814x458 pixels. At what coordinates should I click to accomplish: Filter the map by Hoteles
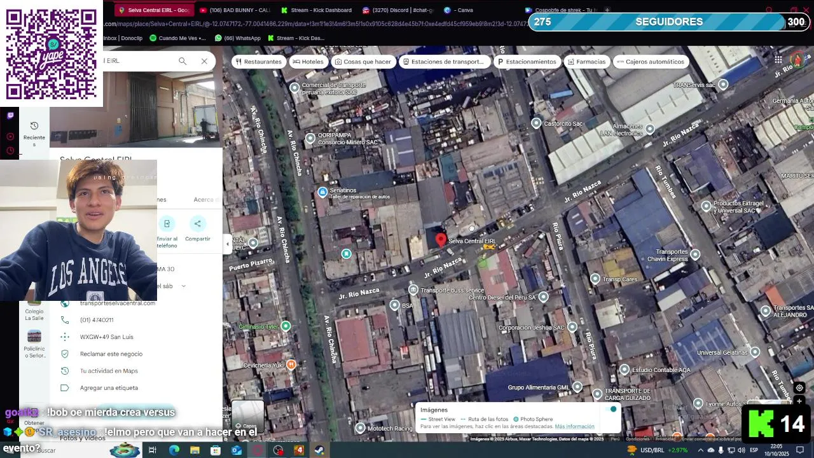308,62
